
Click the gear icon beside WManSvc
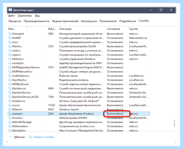(x=9, y=59)
